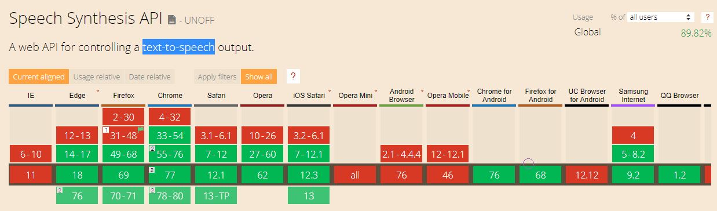
Task: Click note 2 marker on Chrome 77 cell
Action: click(152, 170)
